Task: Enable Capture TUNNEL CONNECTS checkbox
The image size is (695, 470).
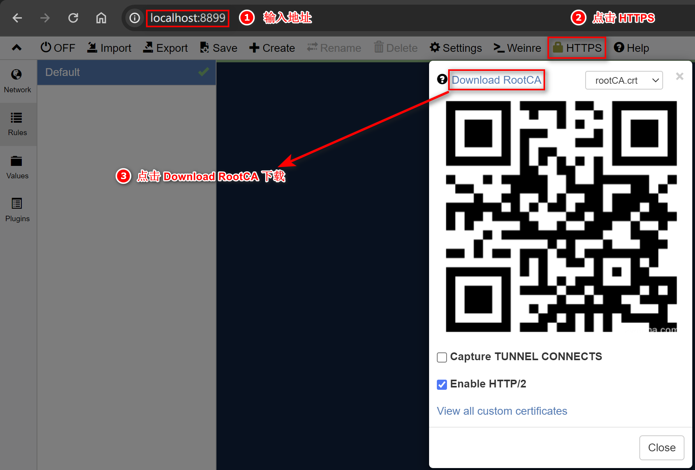Action: [442, 357]
